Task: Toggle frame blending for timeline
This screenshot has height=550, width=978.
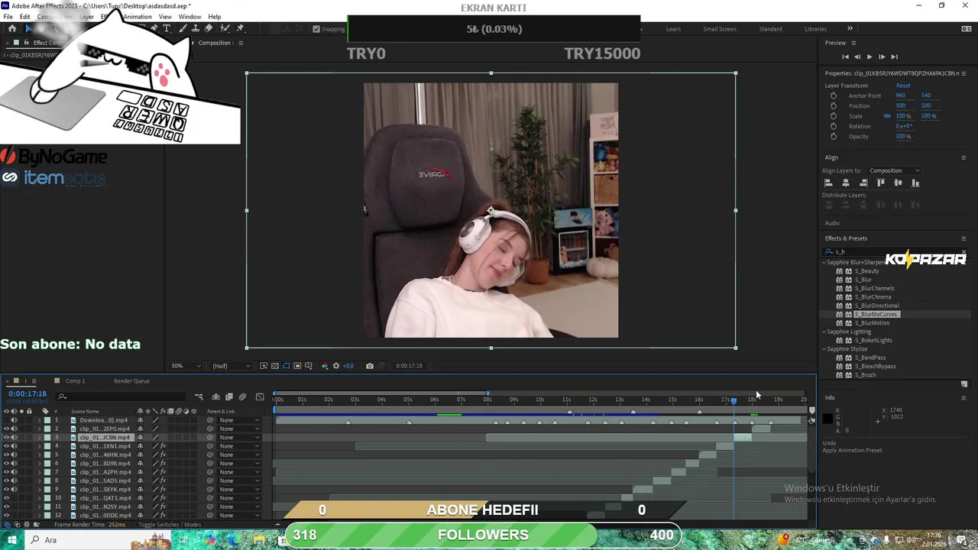Action: (228, 397)
